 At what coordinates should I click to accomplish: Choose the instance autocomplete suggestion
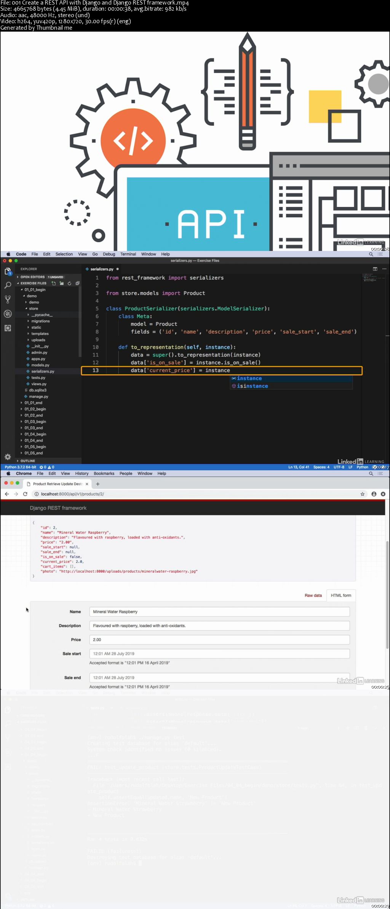291,379
